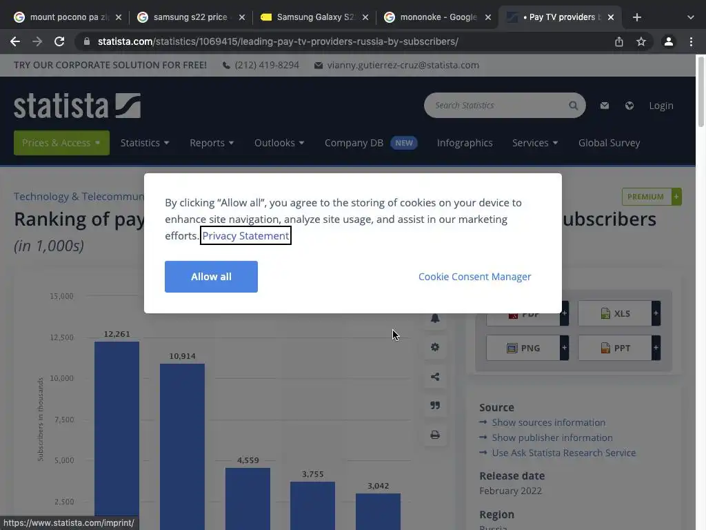The height and width of the screenshot is (530, 706).
Task: Expand the Outlooks menu
Action: [279, 143]
